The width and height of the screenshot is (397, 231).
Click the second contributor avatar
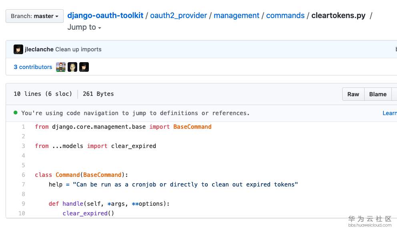[x=72, y=67]
